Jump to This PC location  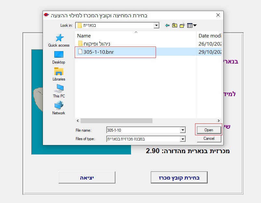tap(59, 91)
